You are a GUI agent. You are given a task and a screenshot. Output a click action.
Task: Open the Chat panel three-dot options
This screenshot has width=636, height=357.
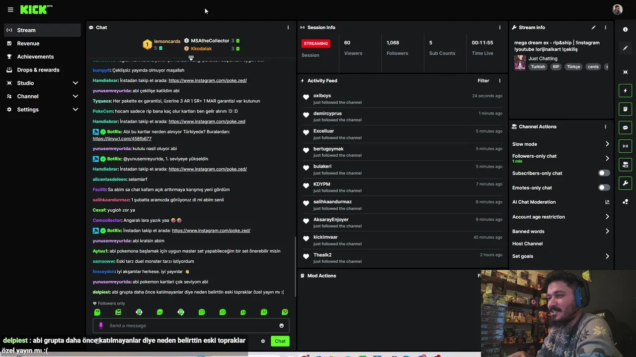288,28
